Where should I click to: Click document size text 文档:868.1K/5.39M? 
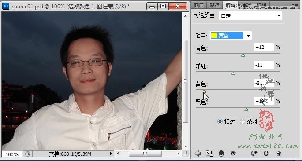(x=70, y=154)
